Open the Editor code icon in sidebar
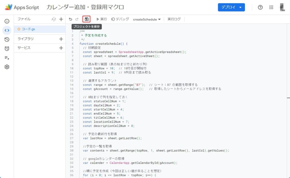This screenshot has width=290, height=178. [7, 30]
